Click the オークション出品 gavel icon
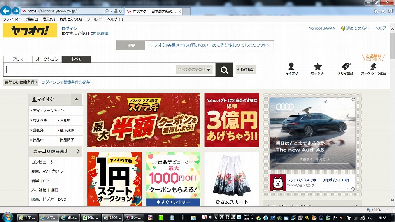 point(374,67)
